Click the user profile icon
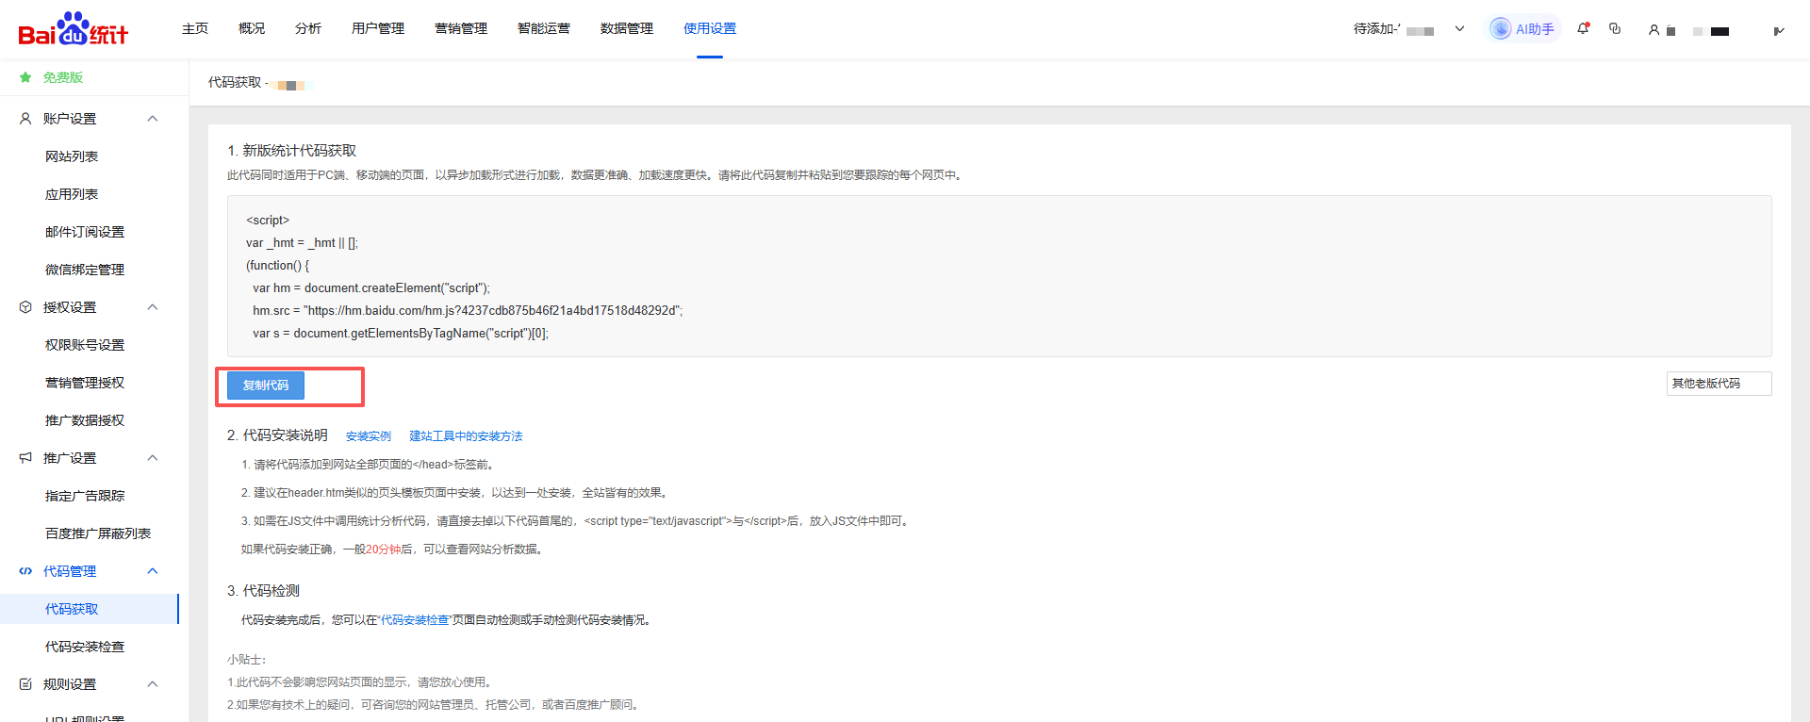The width and height of the screenshot is (1810, 722). (x=1654, y=30)
